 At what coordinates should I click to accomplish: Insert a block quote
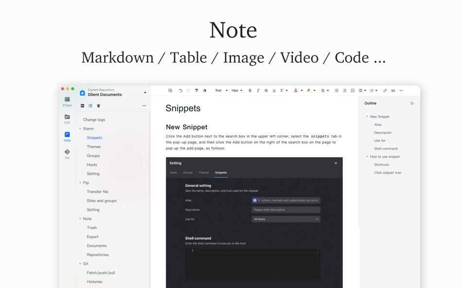(x=393, y=91)
